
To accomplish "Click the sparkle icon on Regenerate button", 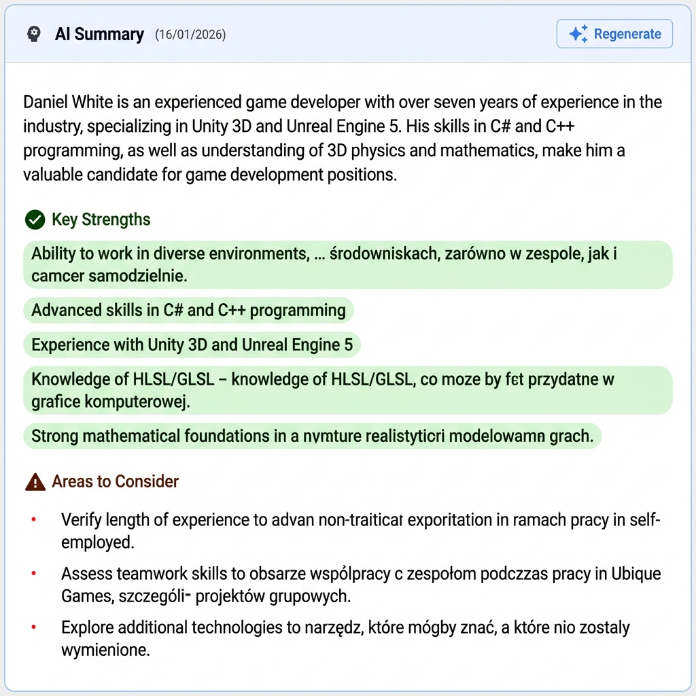I will coord(576,33).
